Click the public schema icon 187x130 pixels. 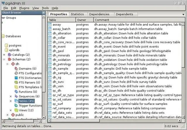(x=13, y=115)
